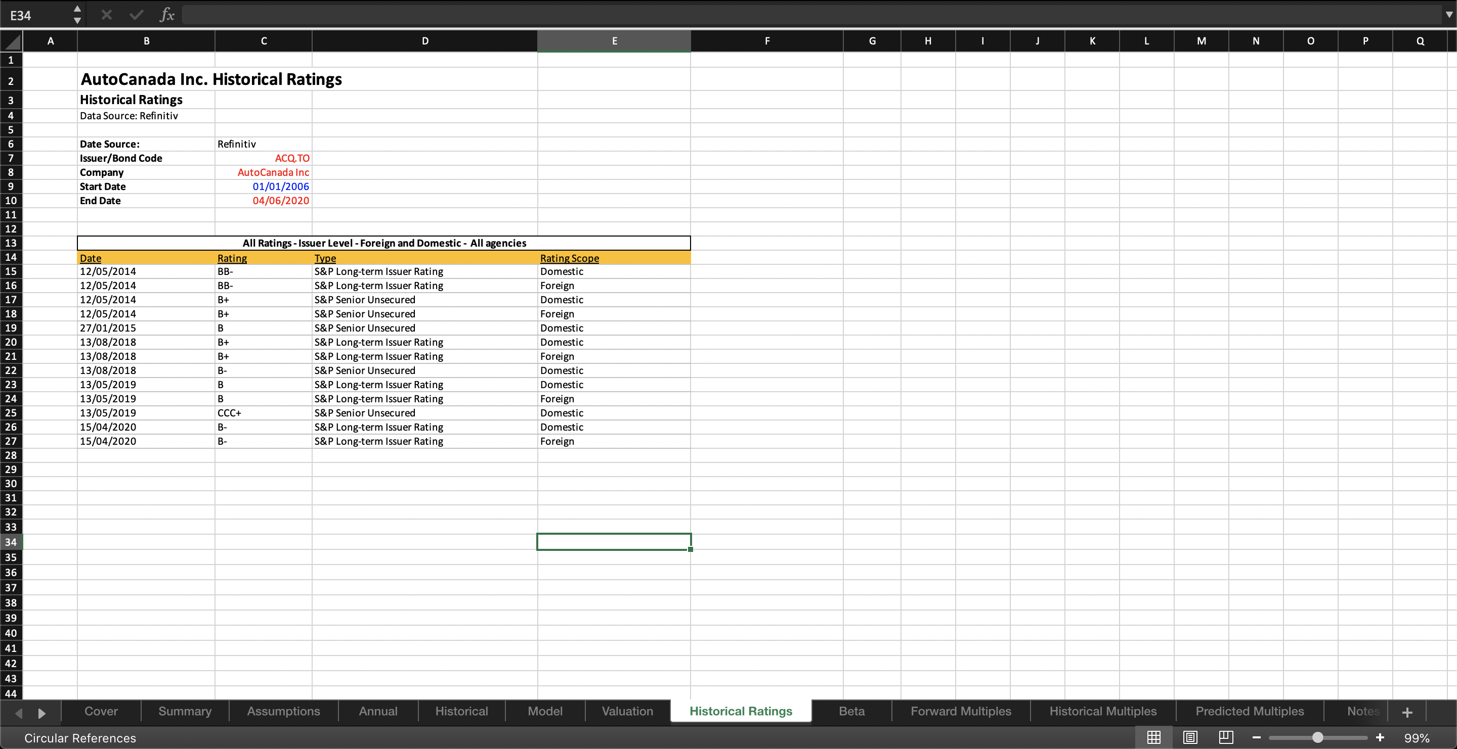The height and width of the screenshot is (749, 1457).
Task: Click the 'Data Source: Refinitiv' cell
Action: pos(129,116)
